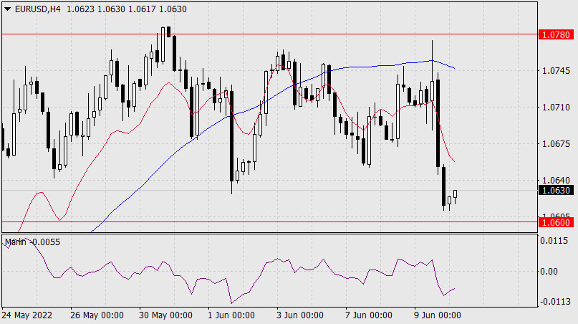Click the chart menu triangle beside EURUSD,H4
578x324 pixels.
click(7, 9)
